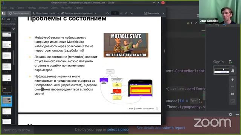Select page 17 thumbnail
The image size is (241, 135).
(x=7, y=111)
